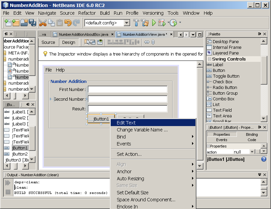Open help for jButton1 properties
The height and width of the screenshot is (209, 271).
(264, 159)
